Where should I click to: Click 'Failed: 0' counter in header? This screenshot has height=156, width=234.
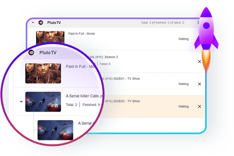click(178, 23)
